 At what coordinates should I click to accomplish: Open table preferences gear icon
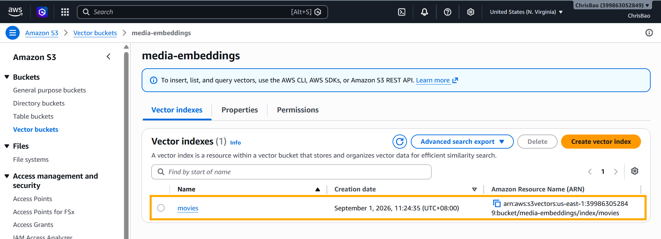634,171
